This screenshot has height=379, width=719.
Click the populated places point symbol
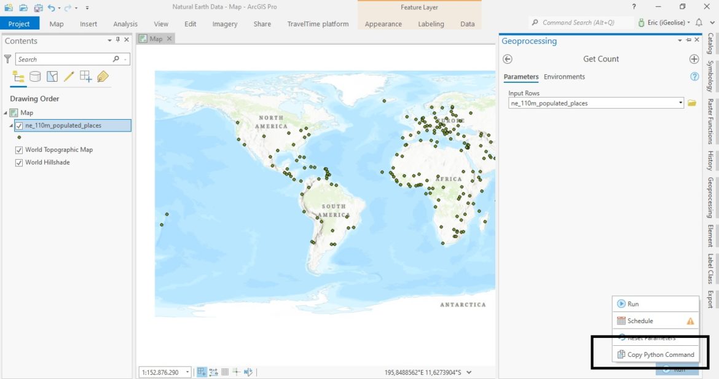(x=19, y=137)
